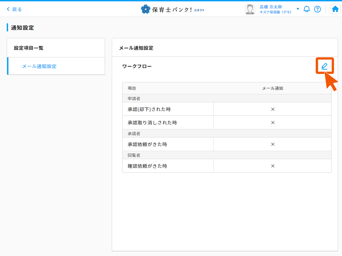Click the 承認(却下)された時 row label
This screenshot has height=256, width=342.
pos(149,109)
